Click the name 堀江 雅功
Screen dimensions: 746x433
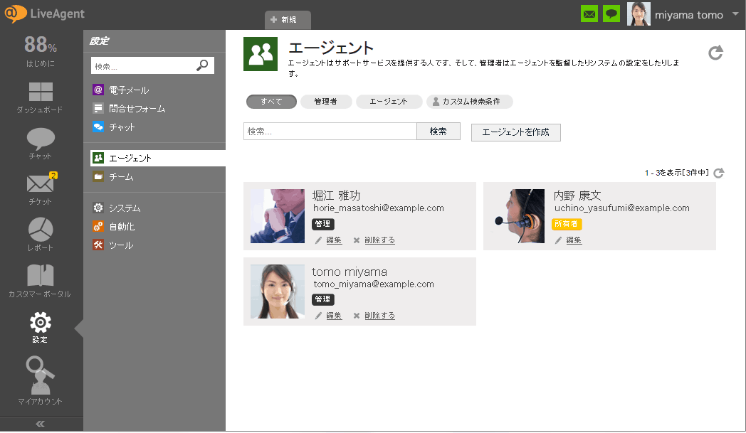coord(337,196)
